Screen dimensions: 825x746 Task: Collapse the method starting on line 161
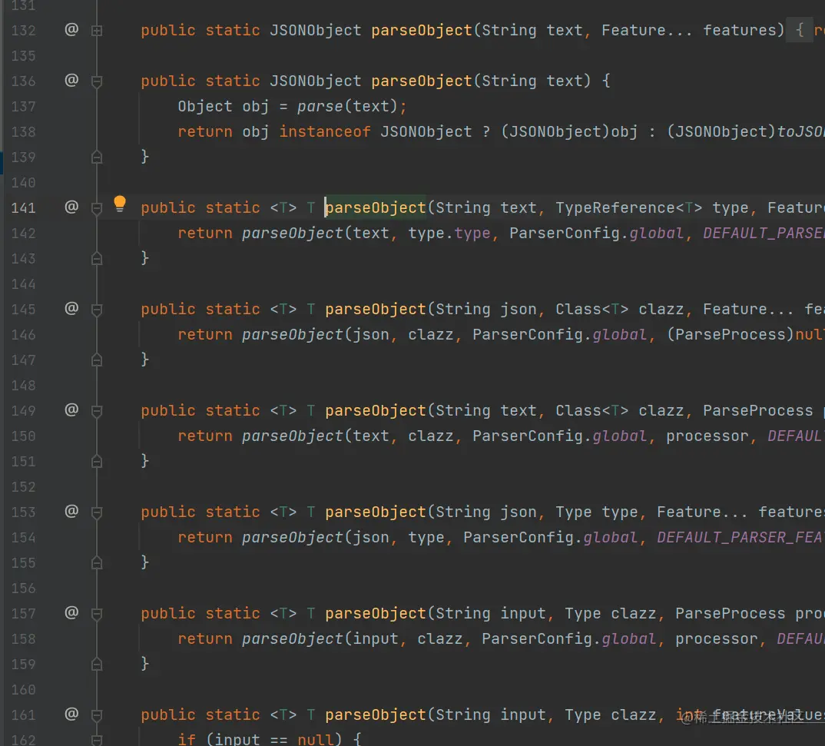97,715
